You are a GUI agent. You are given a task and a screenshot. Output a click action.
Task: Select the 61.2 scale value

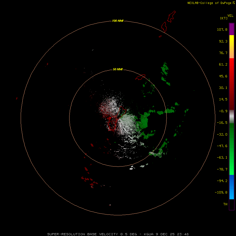[223, 65]
